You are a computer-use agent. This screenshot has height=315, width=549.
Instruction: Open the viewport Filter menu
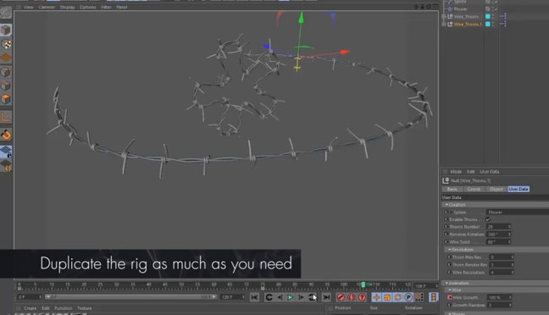coord(106,7)
